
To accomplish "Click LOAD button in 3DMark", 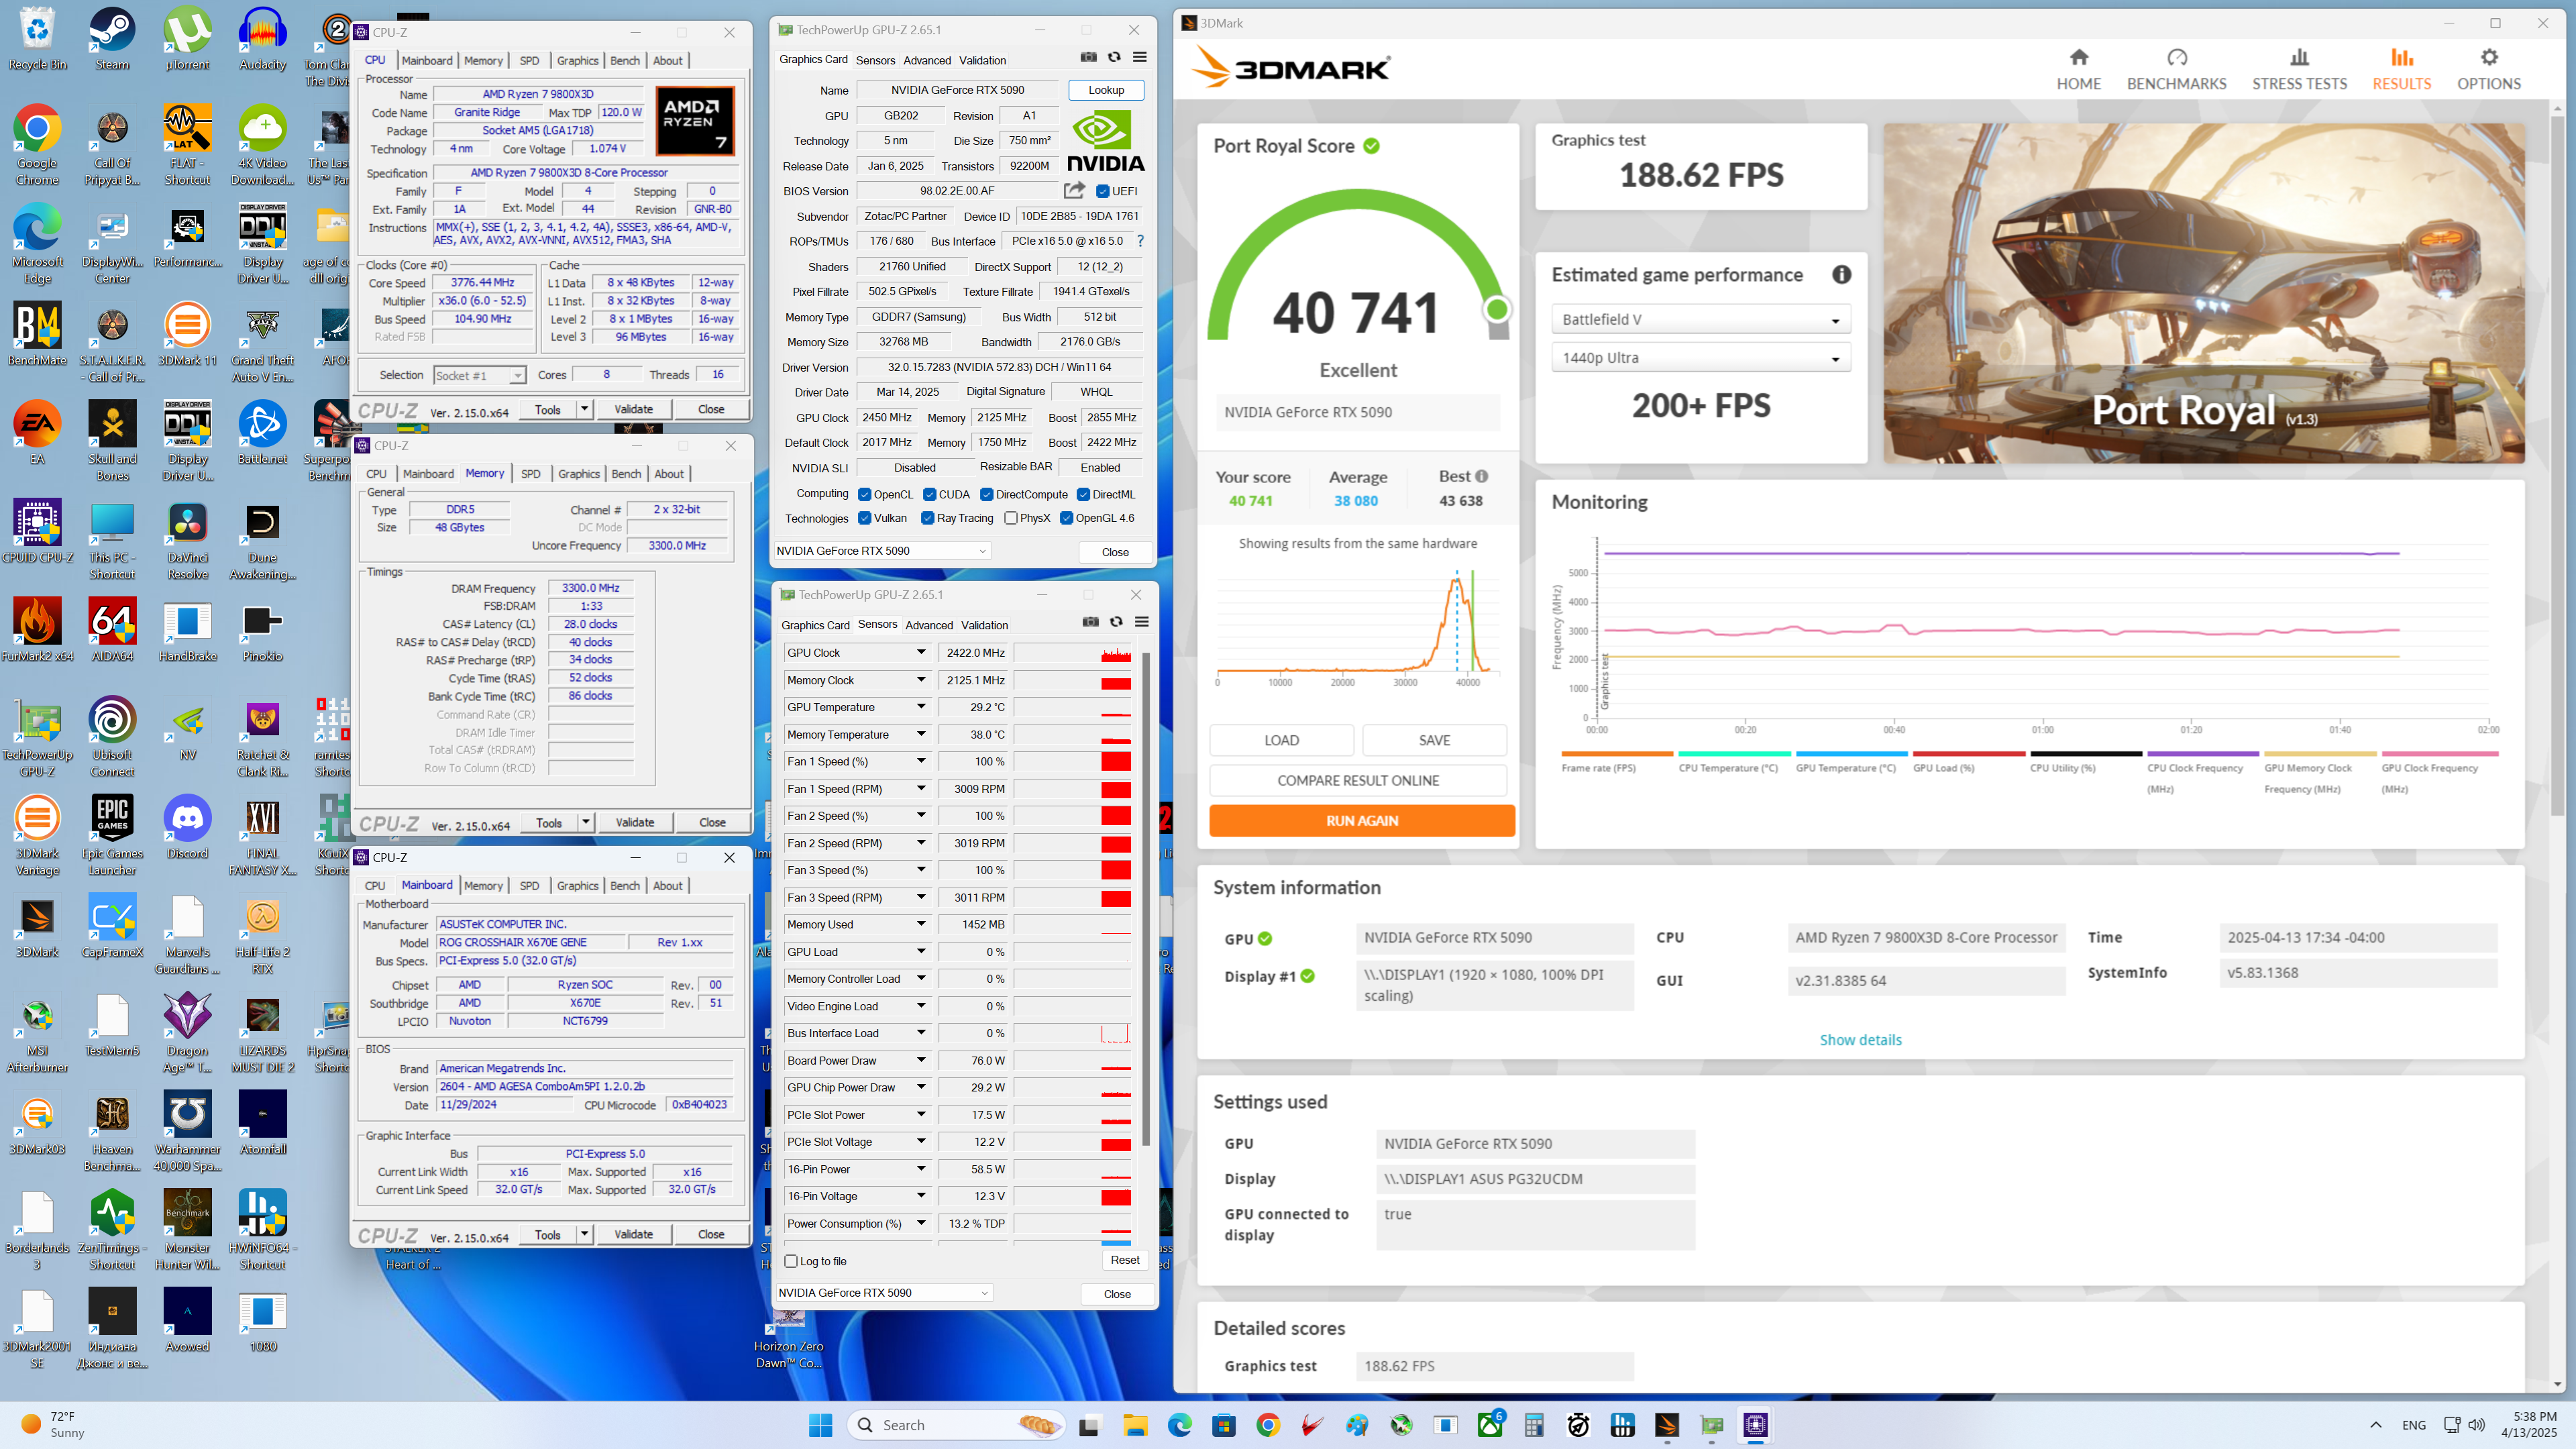I will 1281,740.
